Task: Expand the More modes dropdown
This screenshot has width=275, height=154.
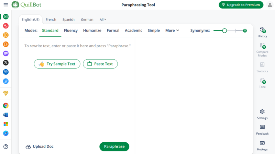Action: (172, 31)
